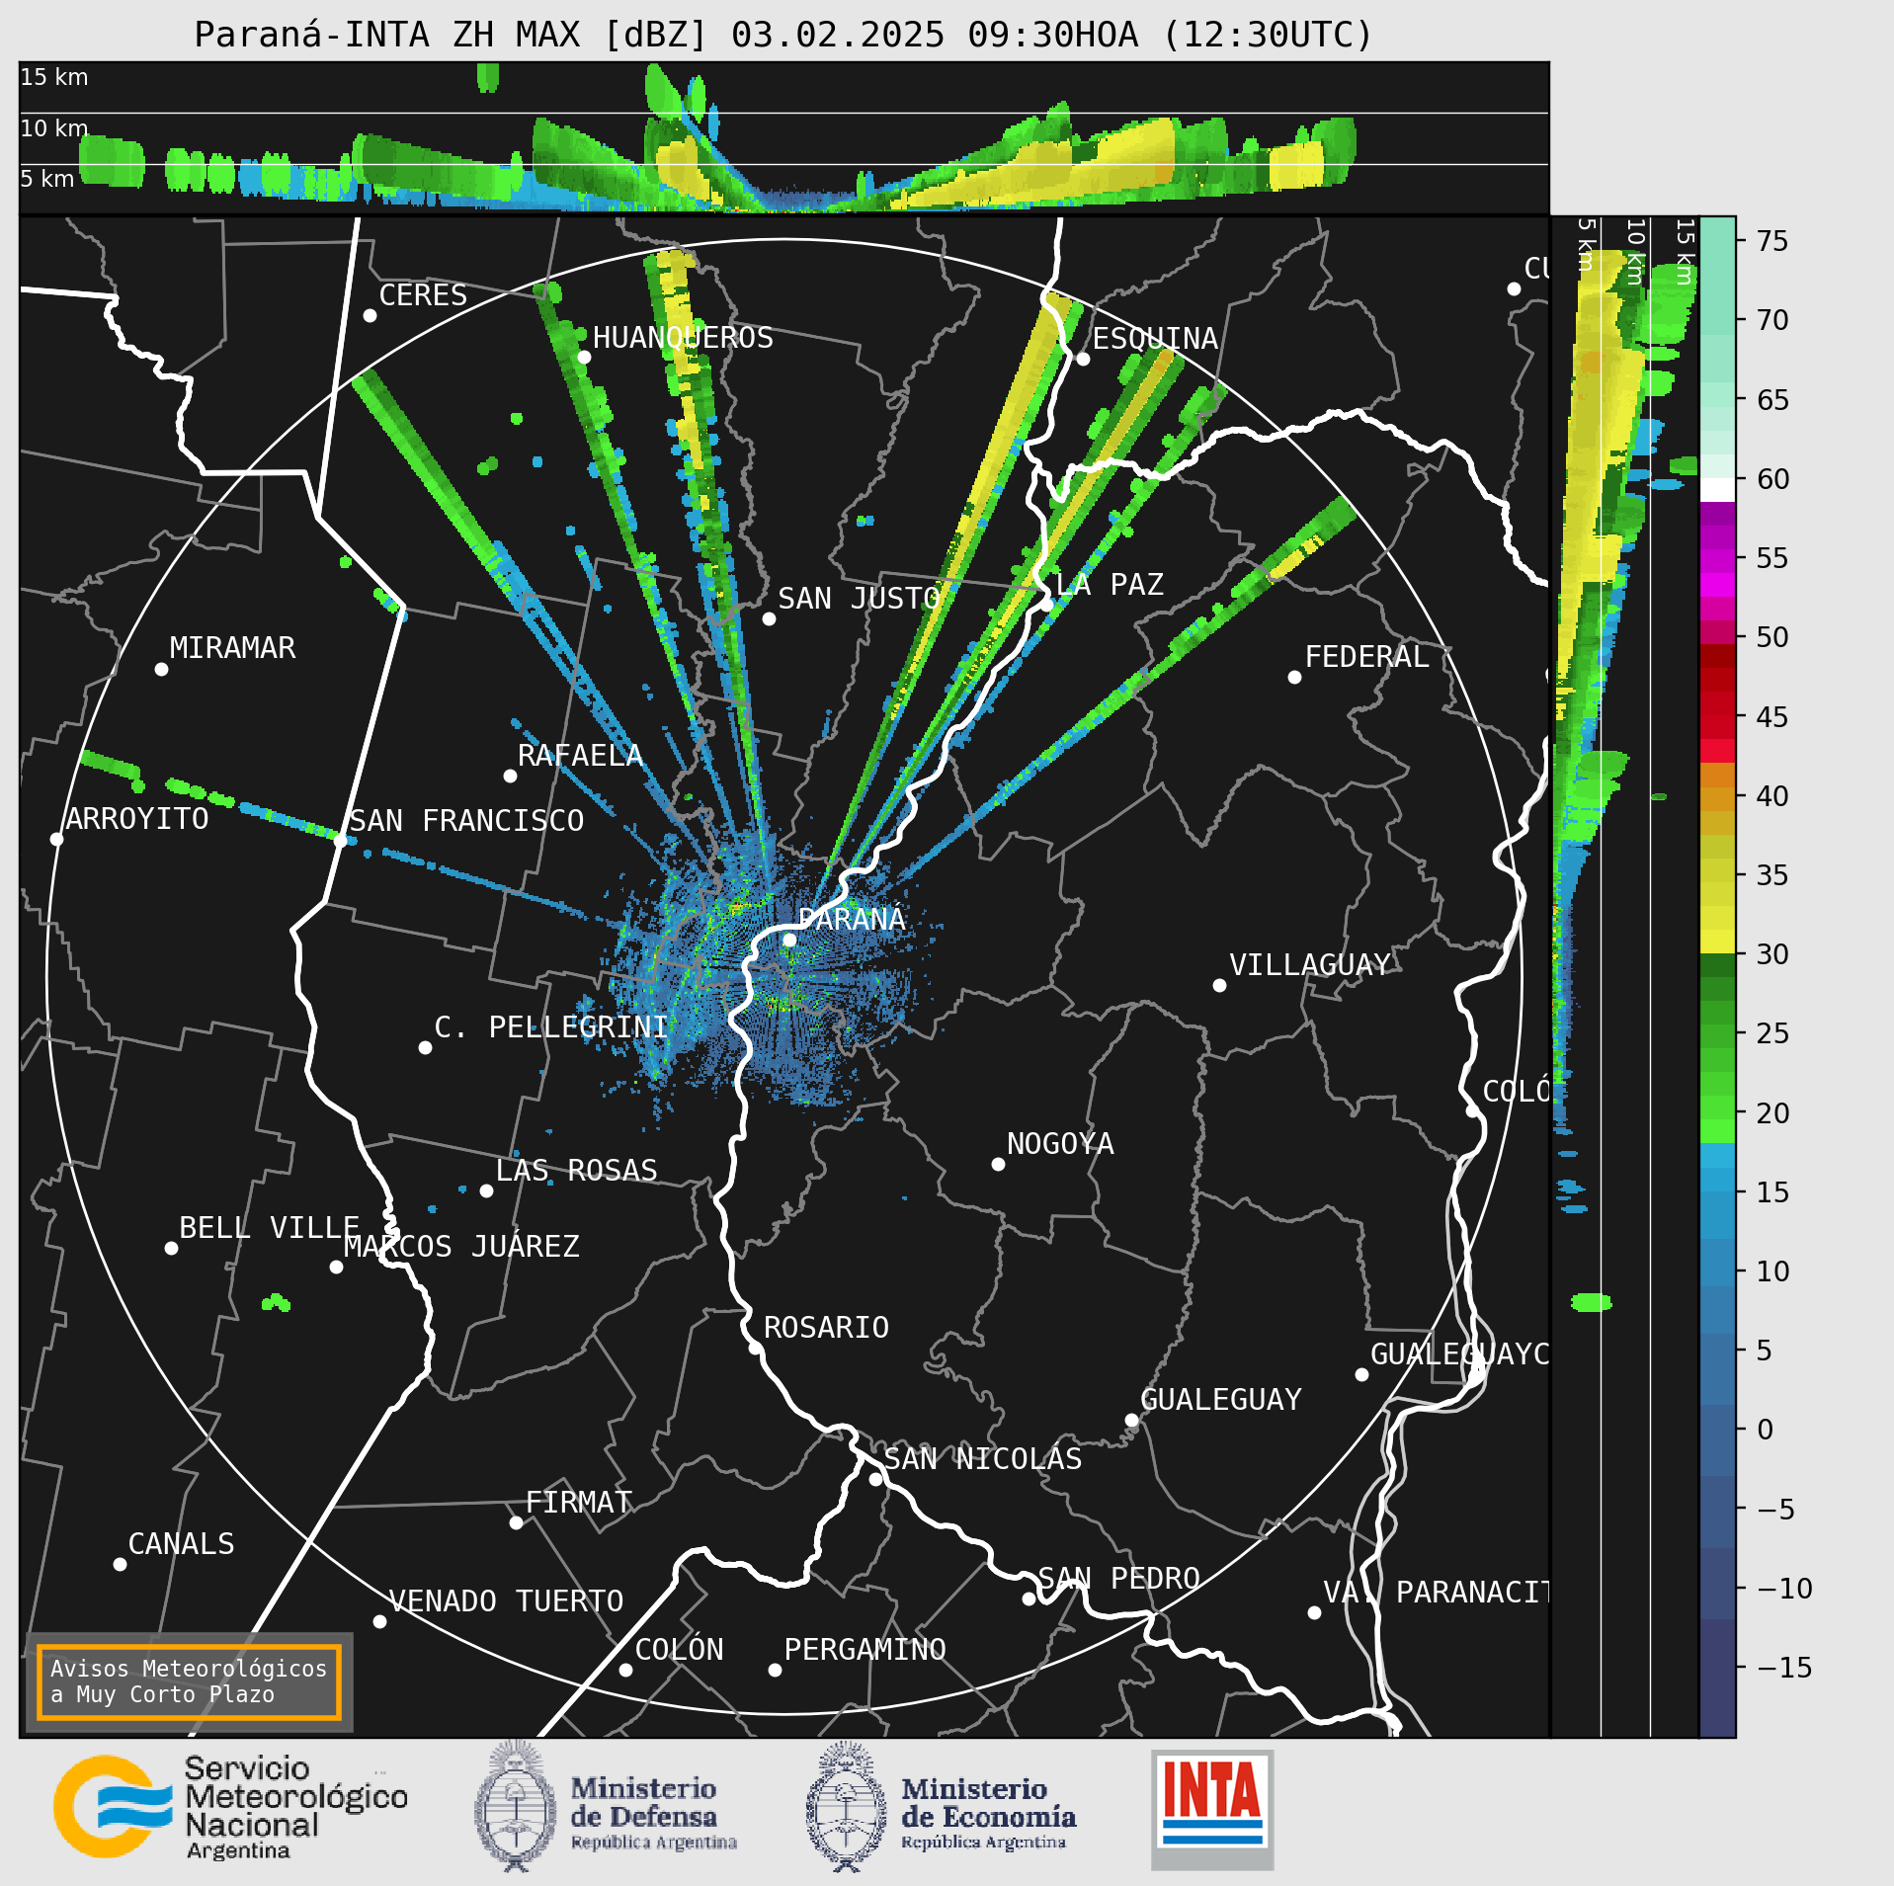Click the Servicio Meteorológico Nacional logo

(230, 1807)
